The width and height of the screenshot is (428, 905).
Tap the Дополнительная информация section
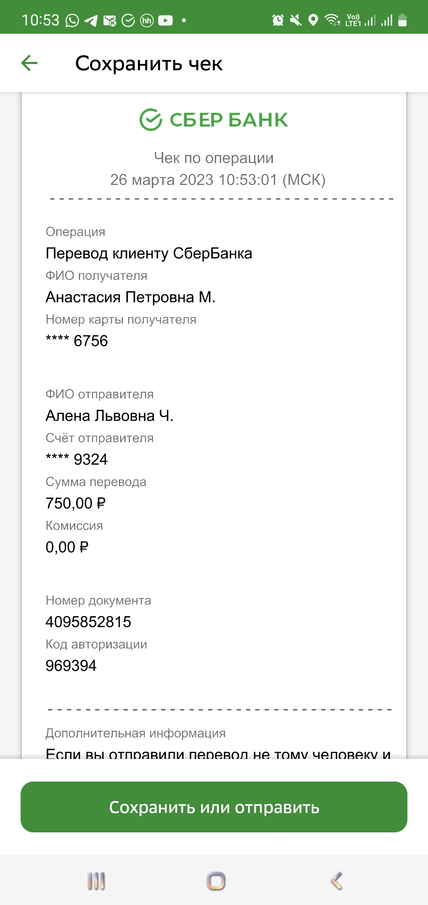coord(136,733)
